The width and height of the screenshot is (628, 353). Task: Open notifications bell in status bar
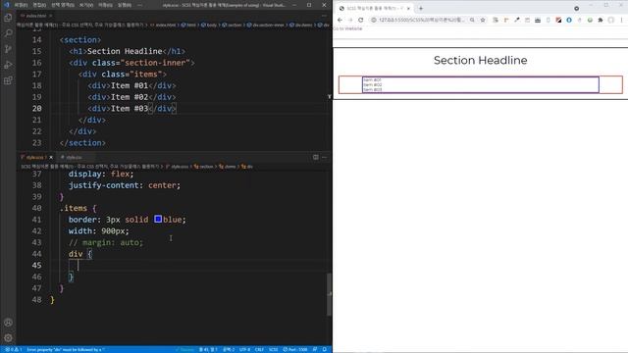[325, 349]
